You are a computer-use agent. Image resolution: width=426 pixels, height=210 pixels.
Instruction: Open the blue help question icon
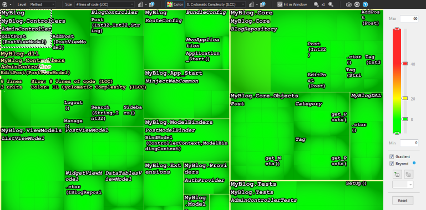[365, 4]
